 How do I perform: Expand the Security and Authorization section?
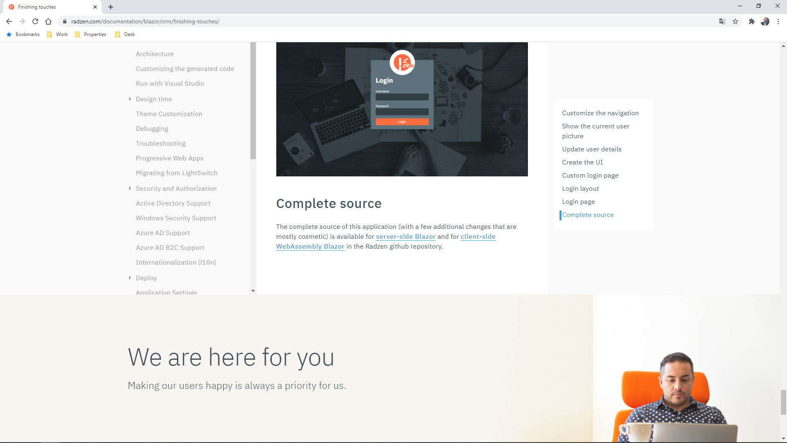pyautogui.click(x=130, y=188)
